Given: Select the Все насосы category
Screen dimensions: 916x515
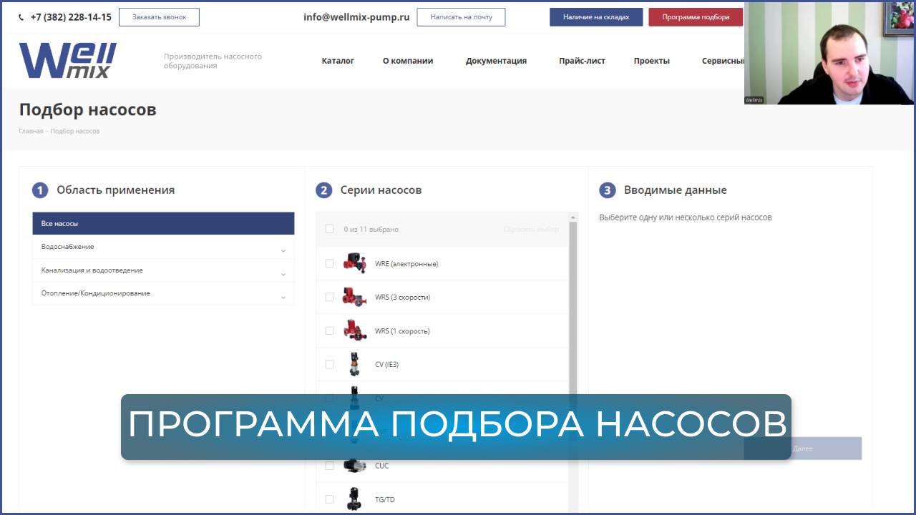Looking at the screenshot, I should 163,223.
